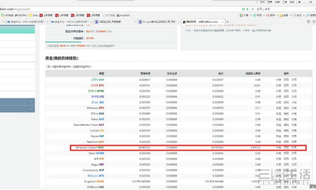The height and width of the screenshot is (190, 316).
Task: Expand the 网银 dropdown arrow
Action: [264, 15]
